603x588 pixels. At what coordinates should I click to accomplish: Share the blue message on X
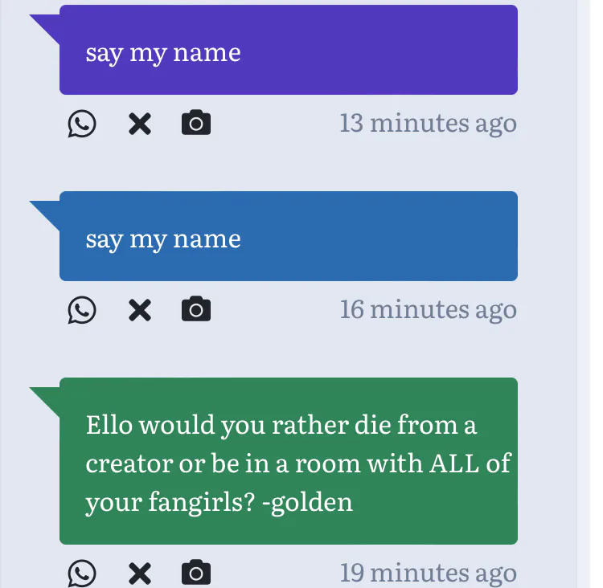click(x=140, y=310)
